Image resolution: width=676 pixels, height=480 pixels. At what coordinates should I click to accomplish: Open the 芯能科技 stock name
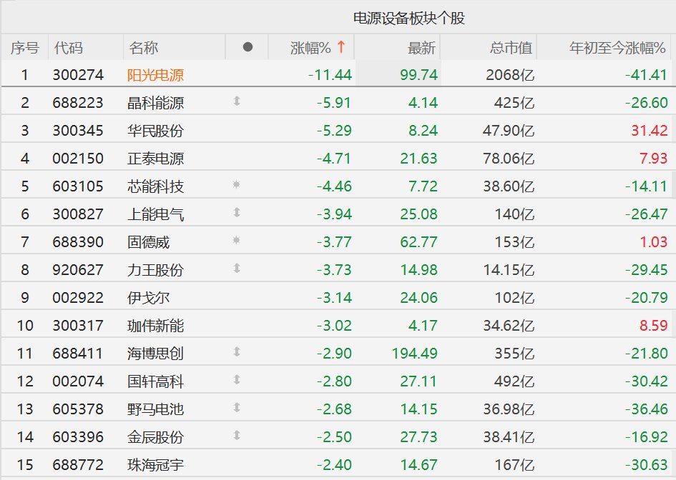(156, 186)
